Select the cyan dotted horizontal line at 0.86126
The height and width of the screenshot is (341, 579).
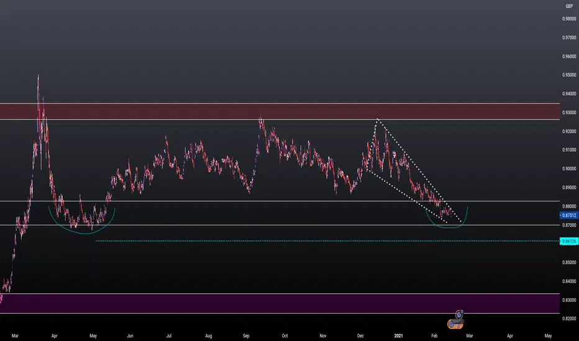(327, 241)
